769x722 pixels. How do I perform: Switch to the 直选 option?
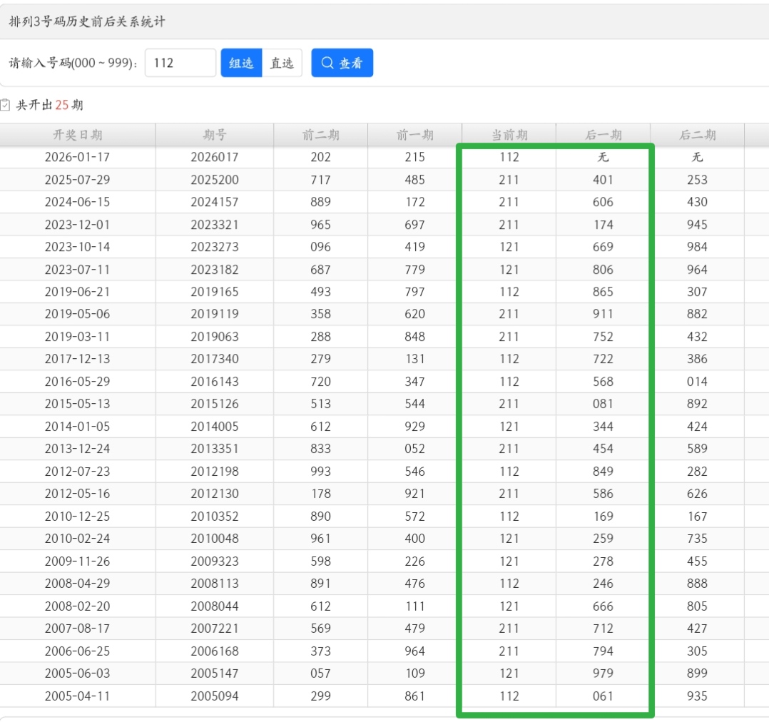click(x=282, y=63)
